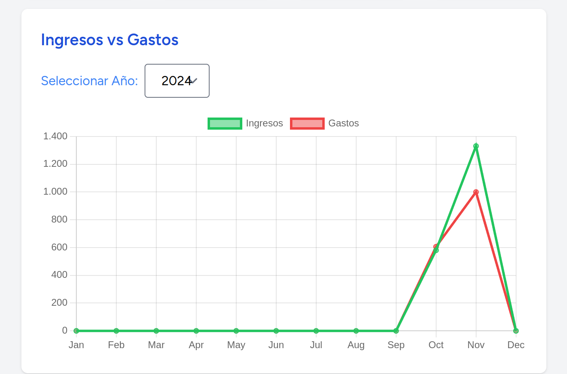Click the data point at Mar
This screenshot has height=374, width=567.
coord(156,331)
